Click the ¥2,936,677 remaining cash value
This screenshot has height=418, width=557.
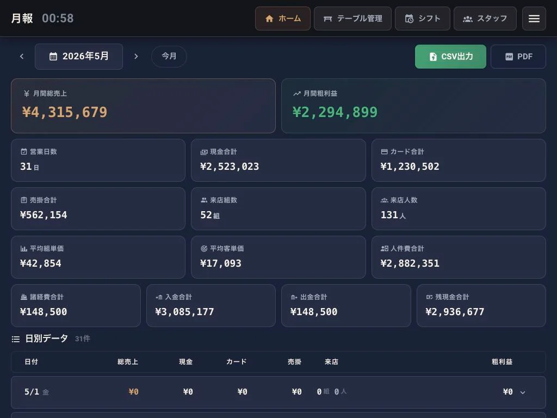point(455,312)
